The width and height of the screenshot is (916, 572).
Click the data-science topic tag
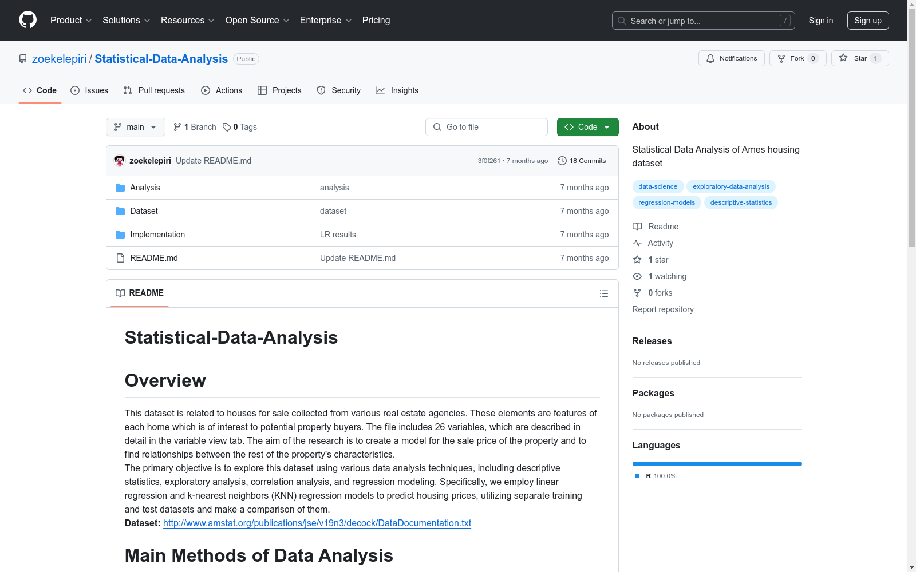pos(658,186)
